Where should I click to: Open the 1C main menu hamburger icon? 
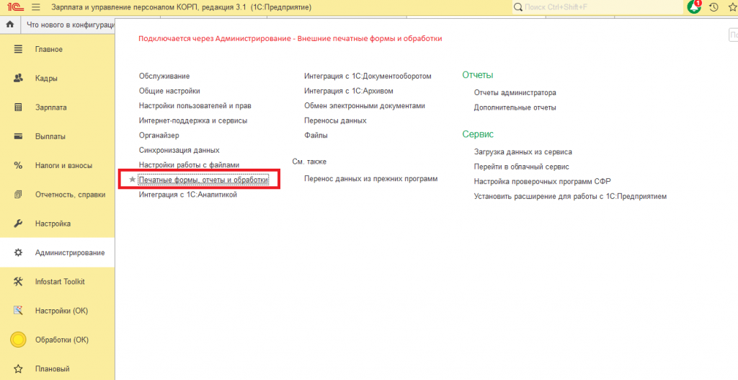point(35,7)
